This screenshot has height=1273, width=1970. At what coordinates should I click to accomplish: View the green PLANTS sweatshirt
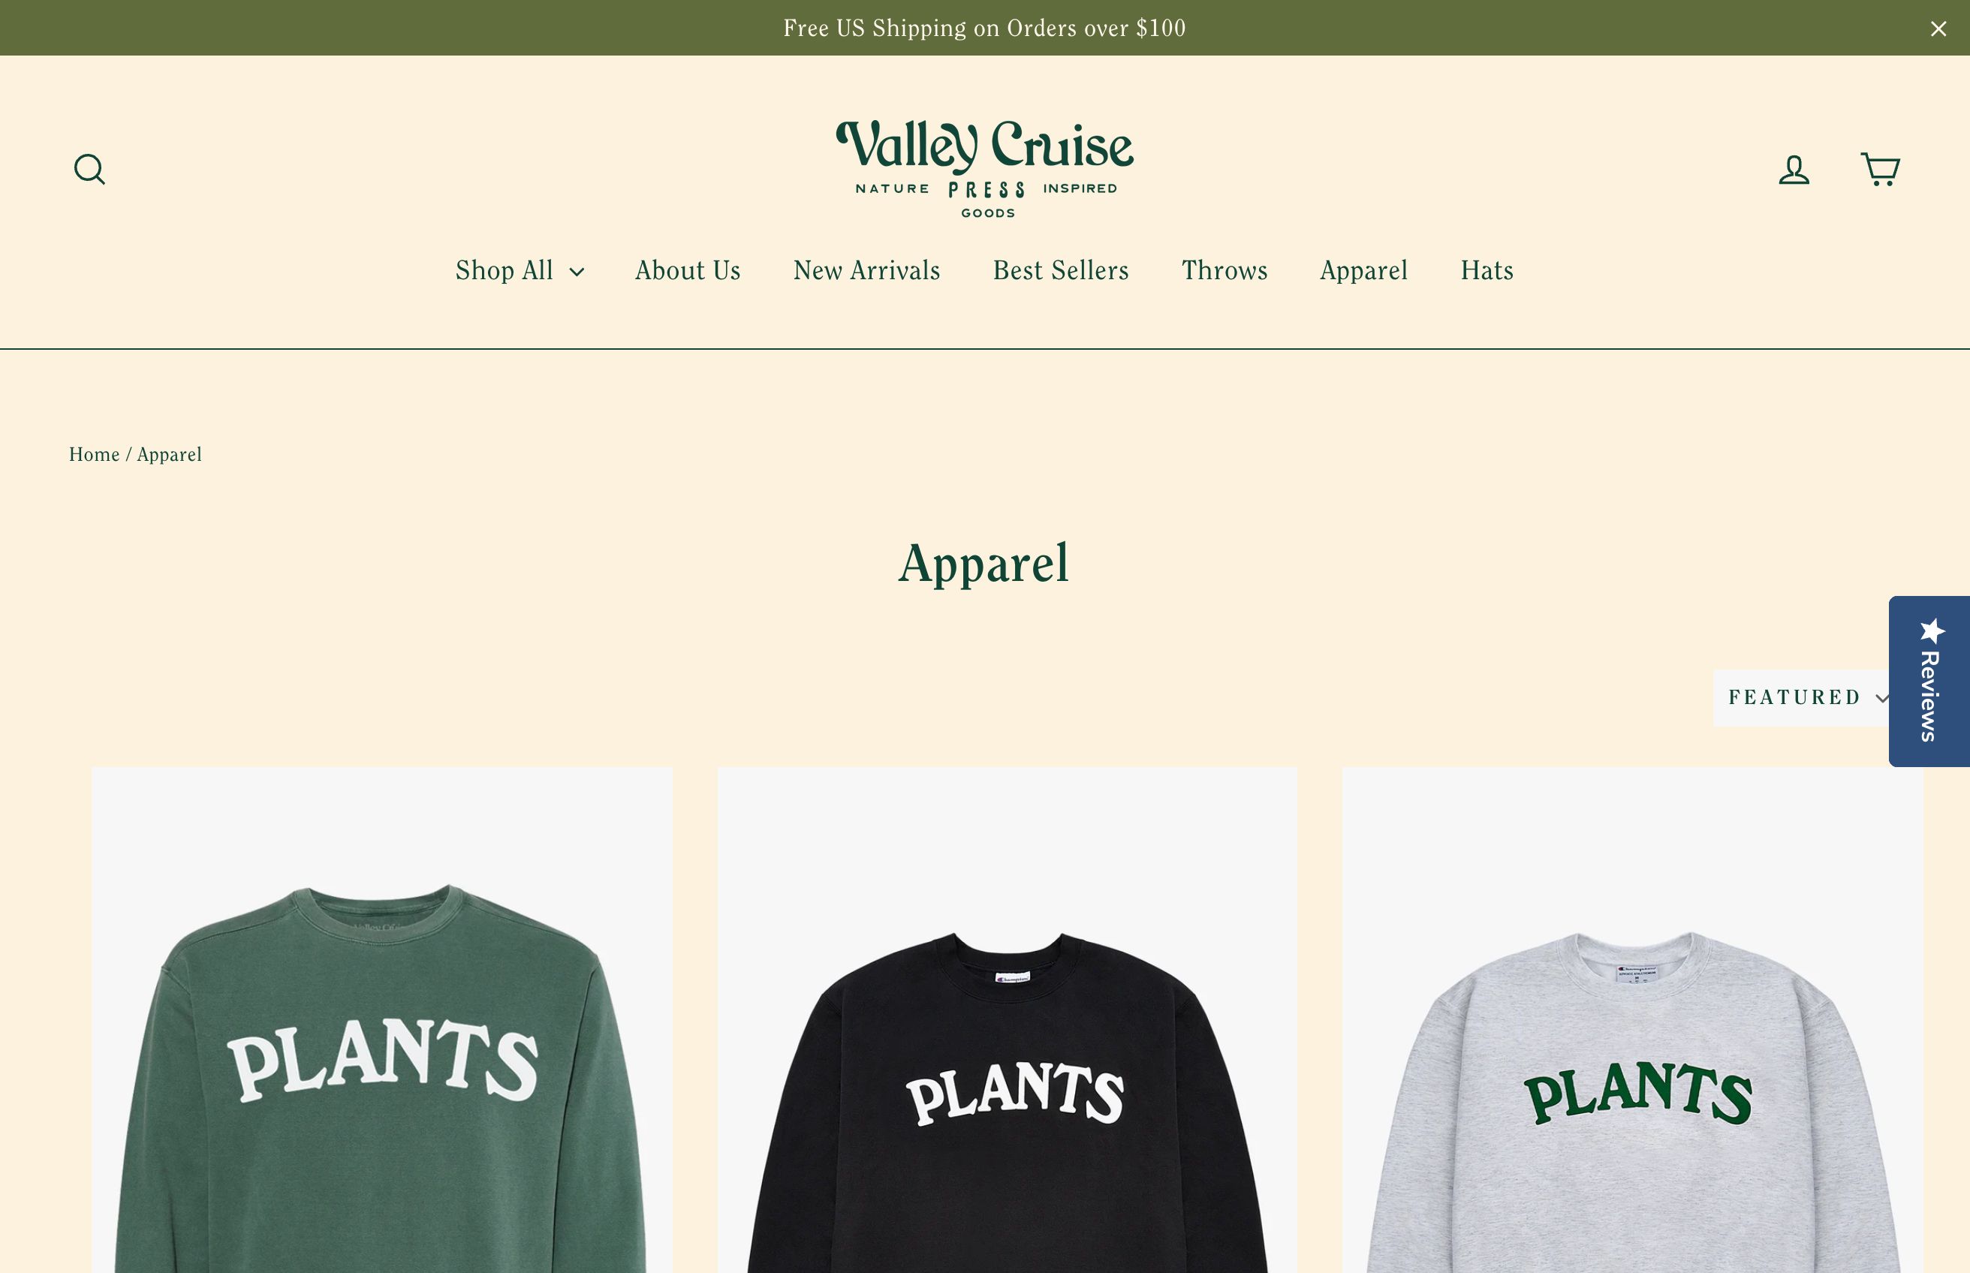(x=382, y=1020)
